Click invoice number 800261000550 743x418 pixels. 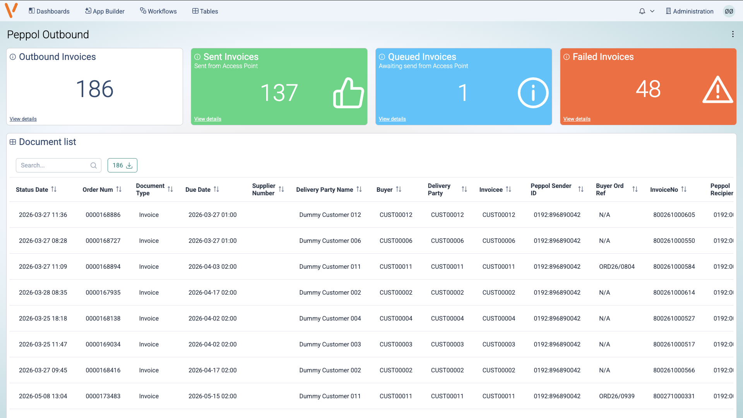tap(674, 241)
